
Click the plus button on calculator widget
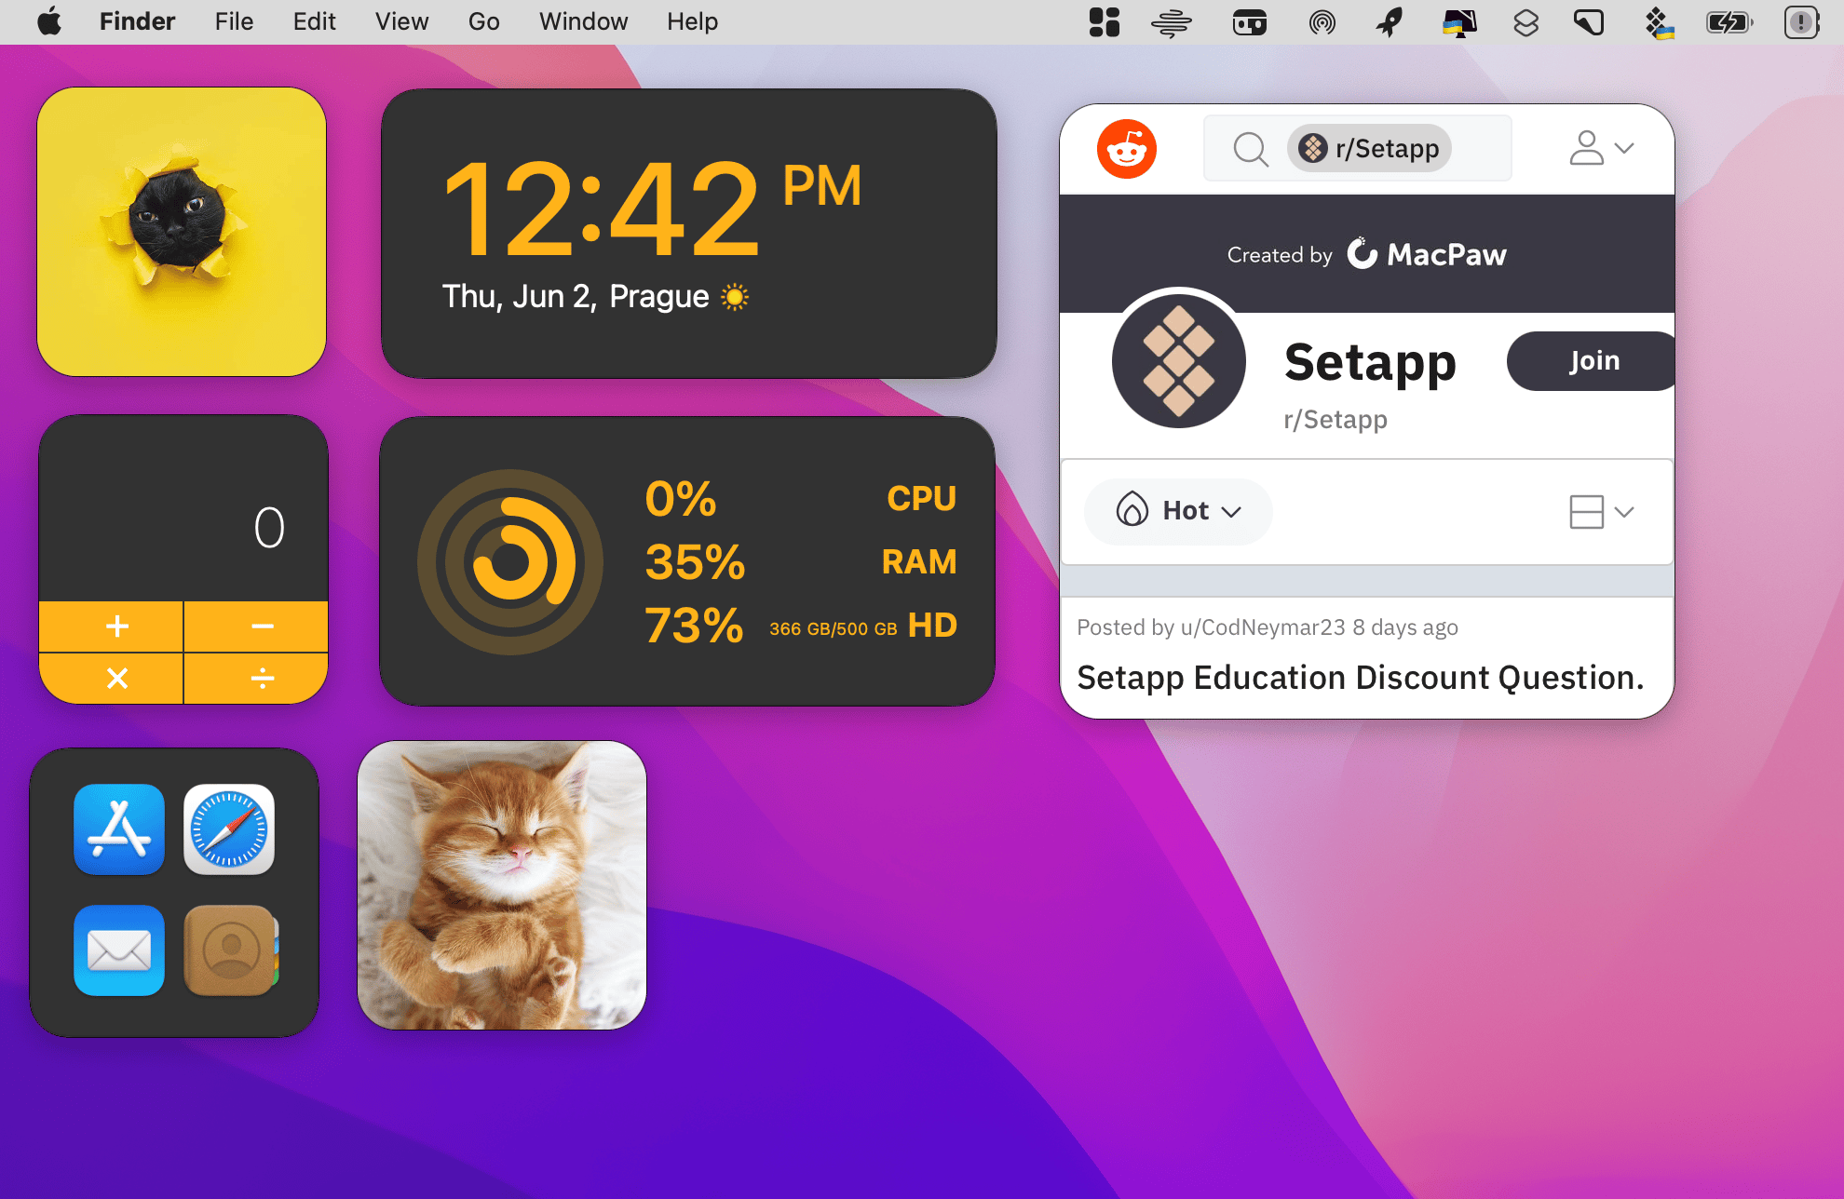coord(111,626)
